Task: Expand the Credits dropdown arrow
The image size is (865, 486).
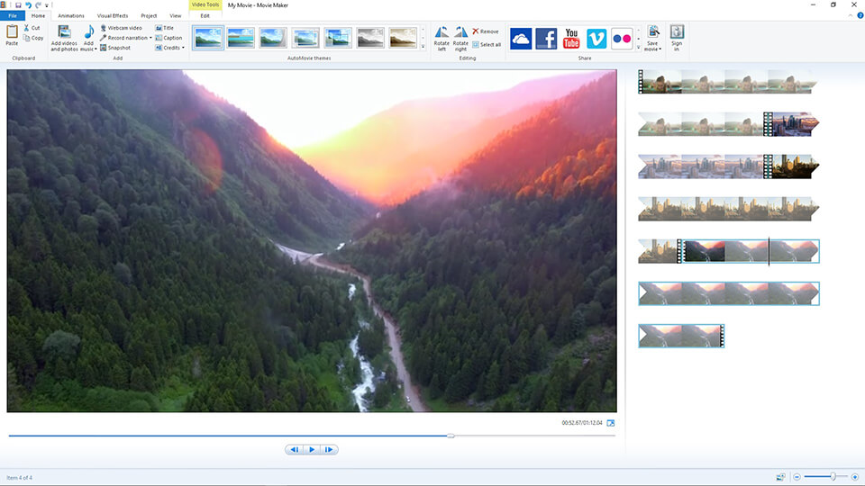Action: click(183, 48)
